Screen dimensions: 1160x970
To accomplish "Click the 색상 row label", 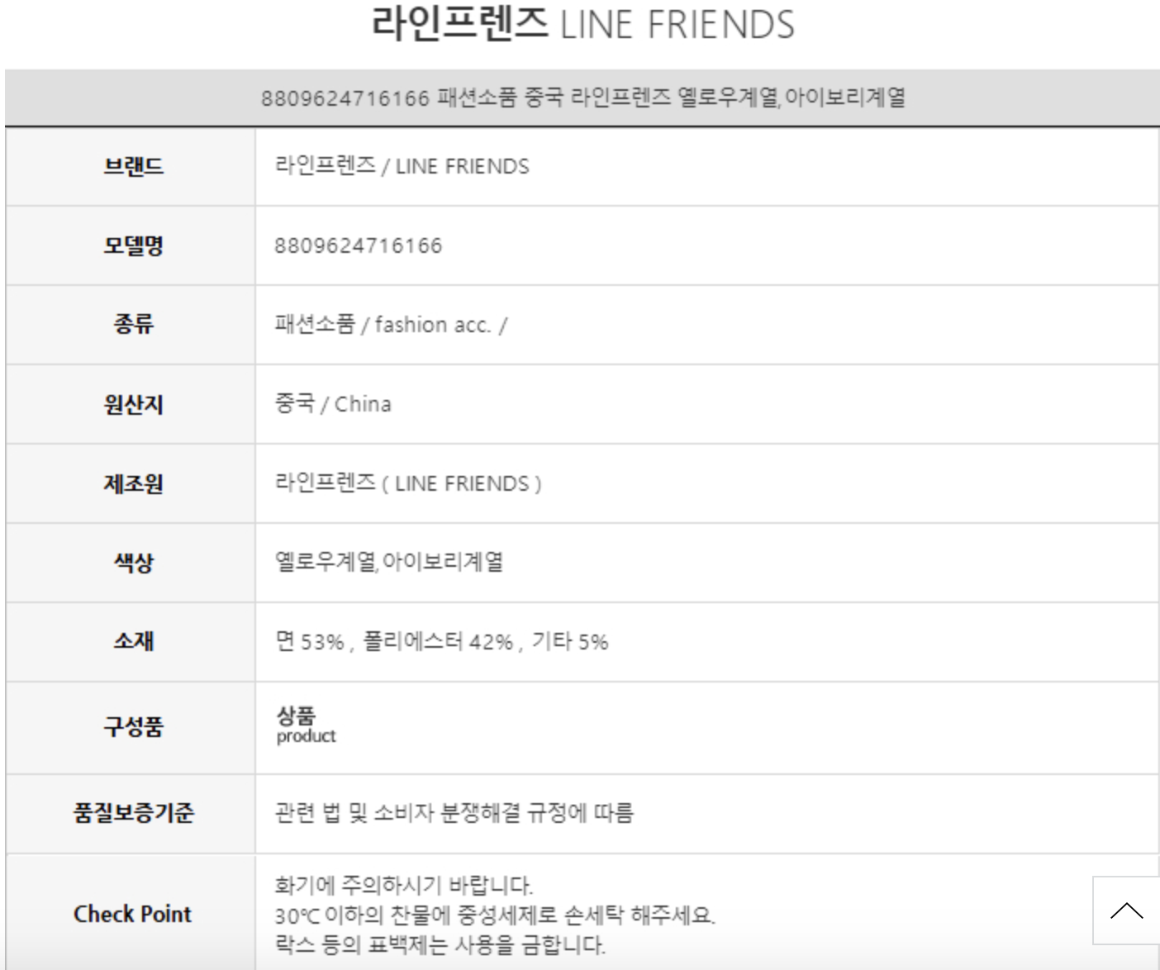I will click(x=133, y=563).
